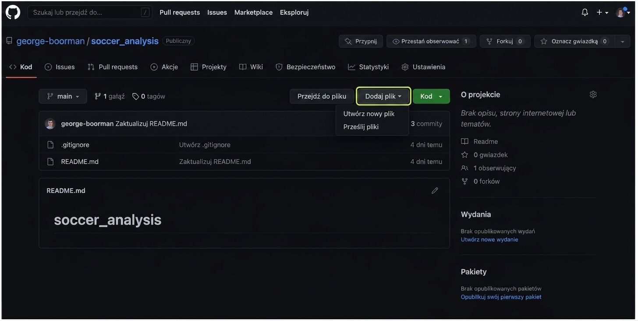Open the README.md file row
This screenshot has height=321, width=638.
coord(80,161)
